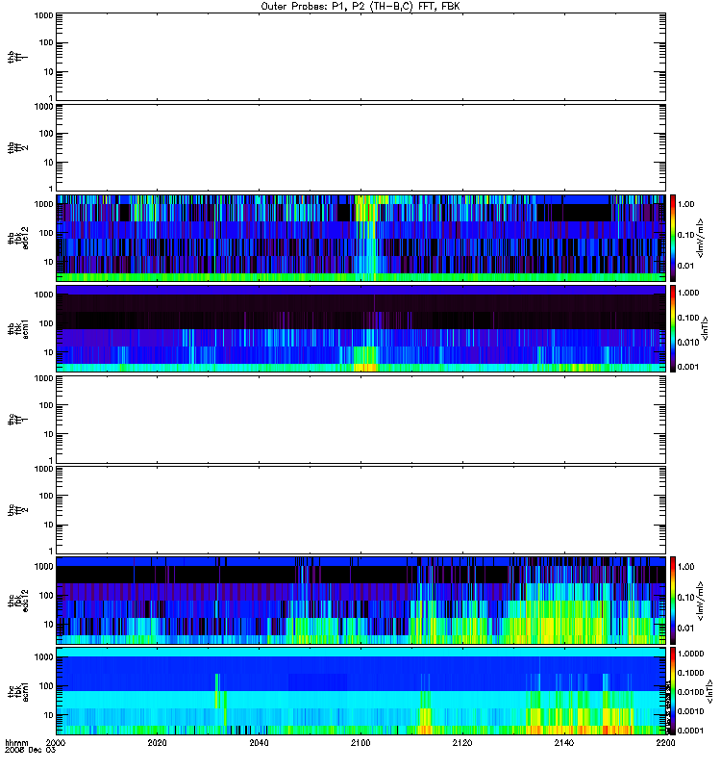Click the 1 tick of the thc fff 2 panel
The image size is (721, 770).
51,551
